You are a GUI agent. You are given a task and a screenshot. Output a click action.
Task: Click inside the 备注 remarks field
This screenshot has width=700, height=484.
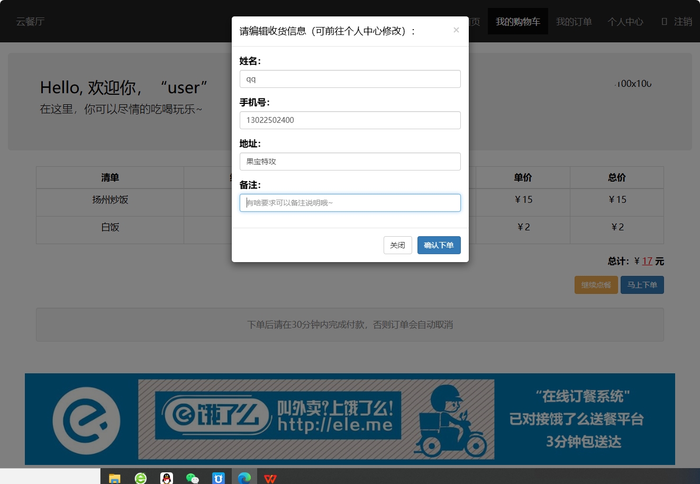350,203
